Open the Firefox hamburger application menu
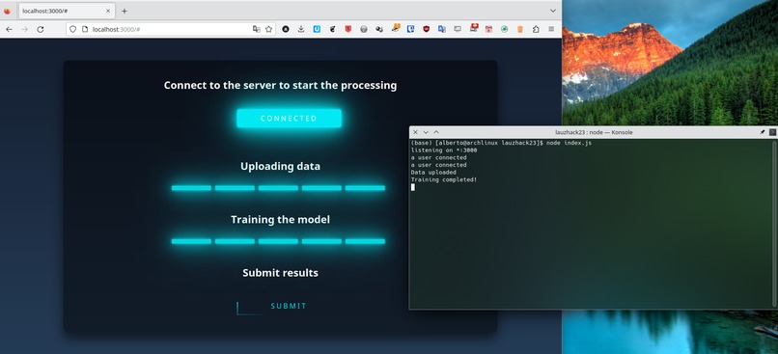778x354 pixels. pyautogui.click(x=551, y=29)
